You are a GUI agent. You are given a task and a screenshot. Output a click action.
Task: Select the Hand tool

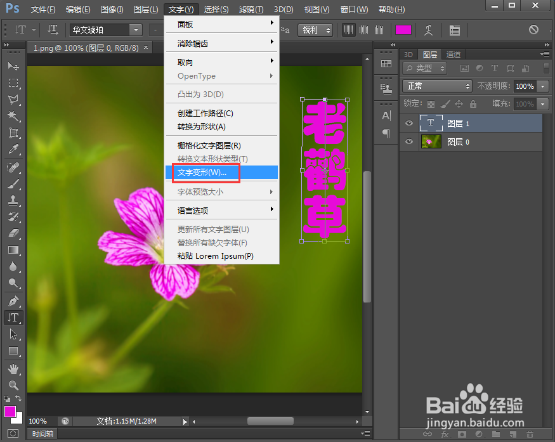click(x=14, y=368)
